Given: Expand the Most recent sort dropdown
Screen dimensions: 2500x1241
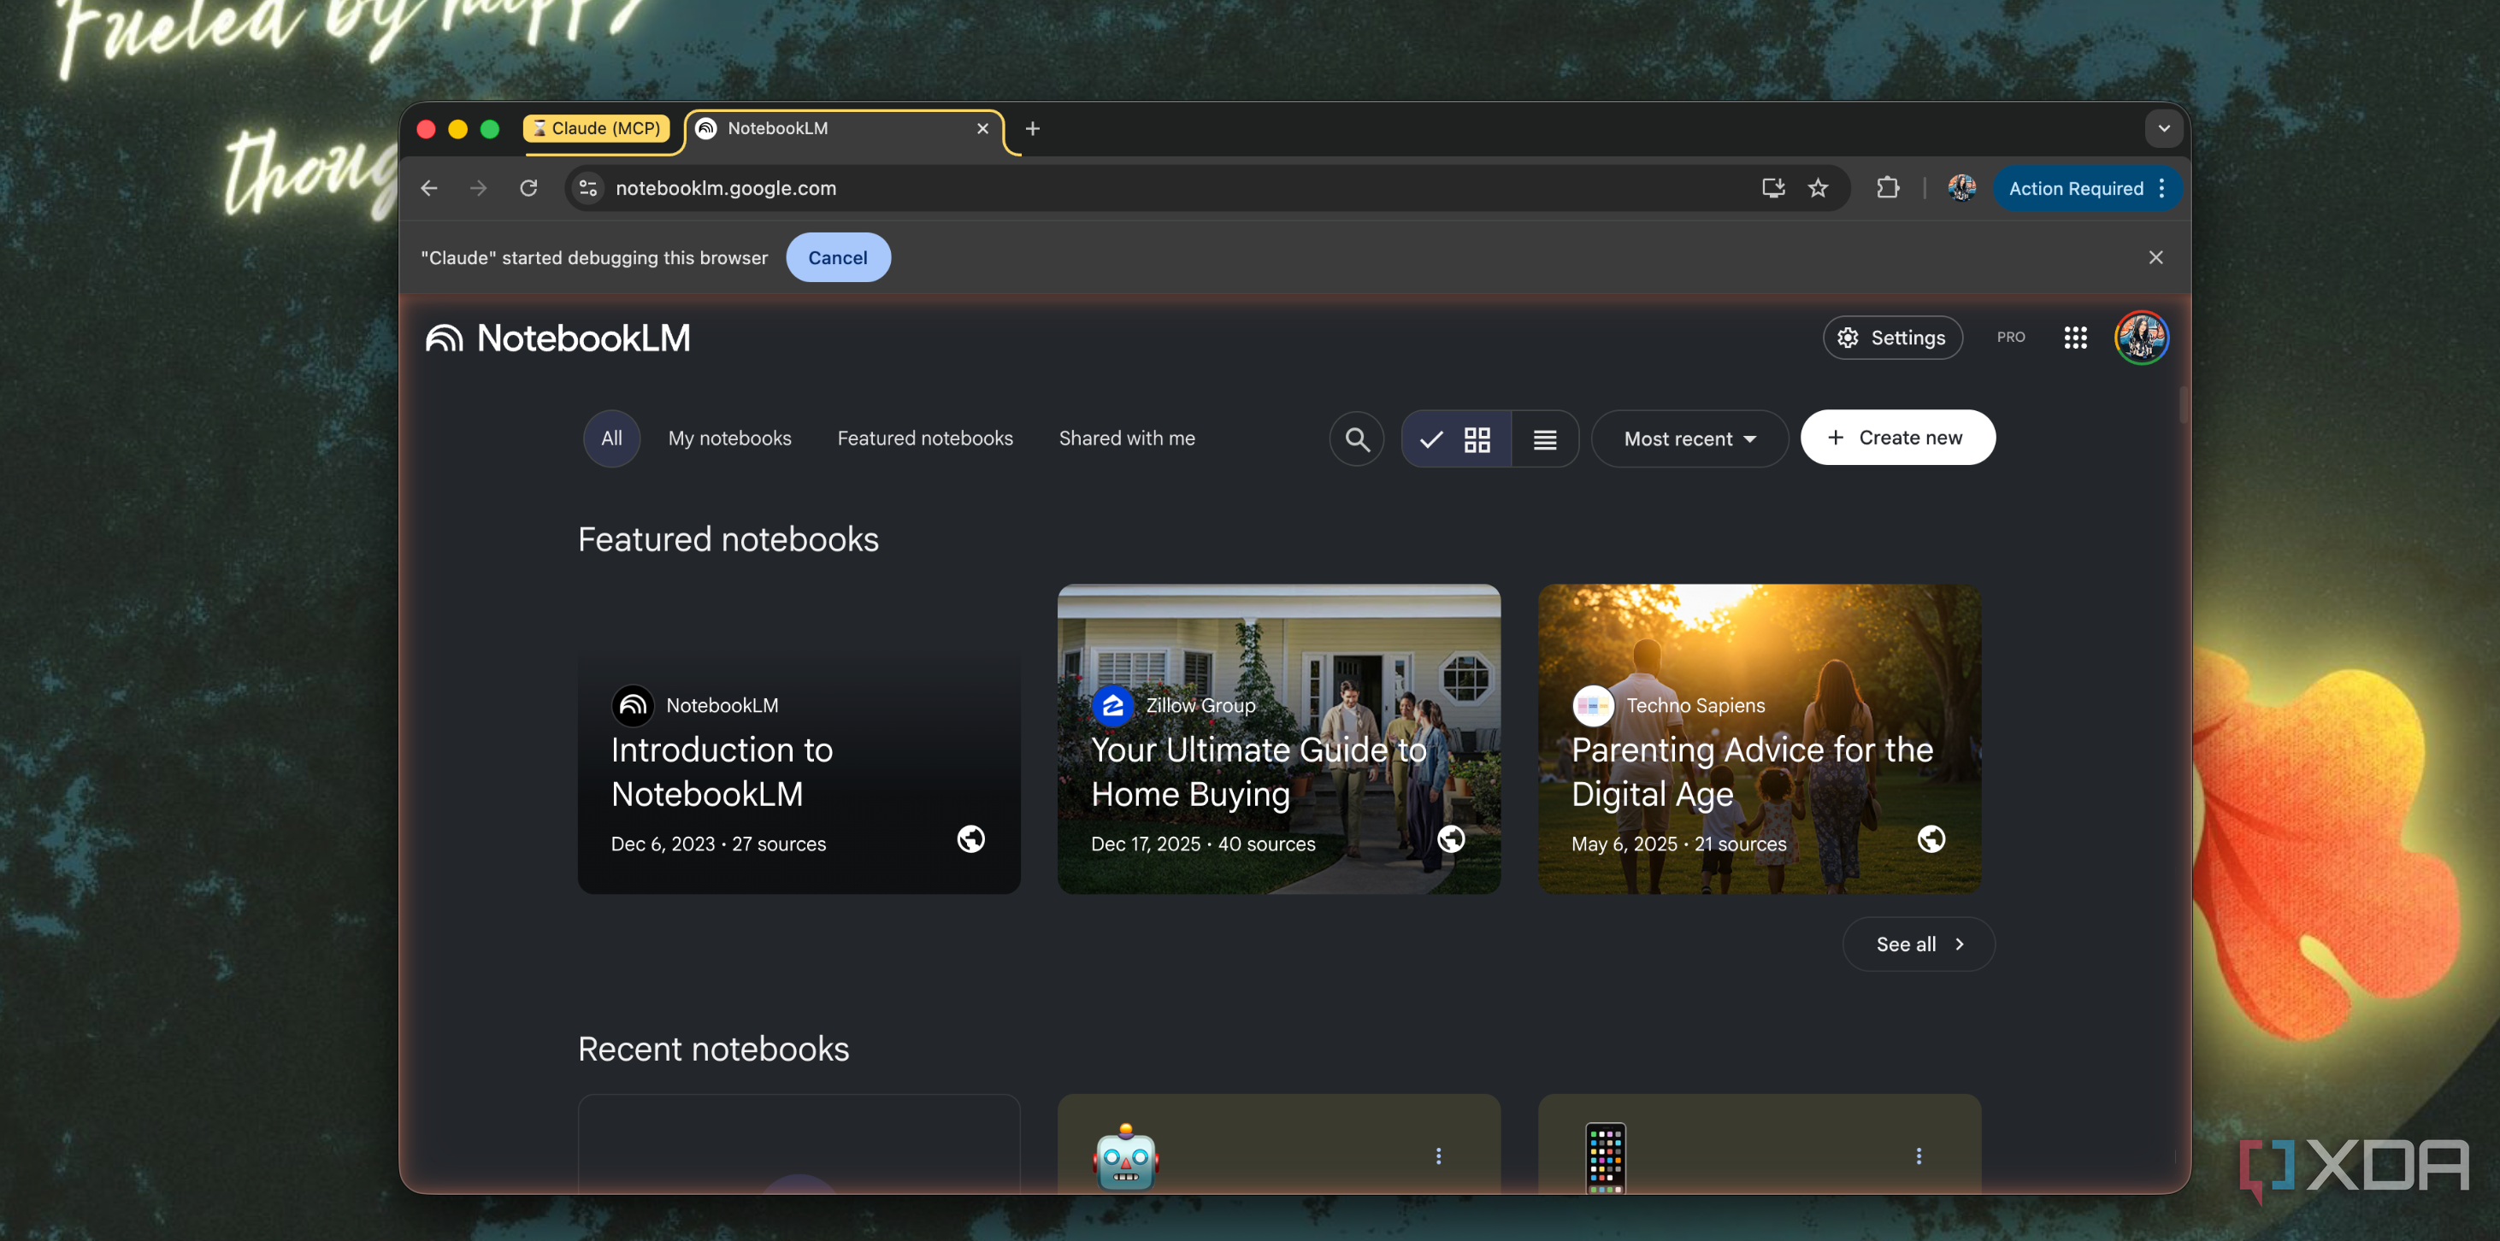Looking at the screenshot, I should click(1689, 438).
